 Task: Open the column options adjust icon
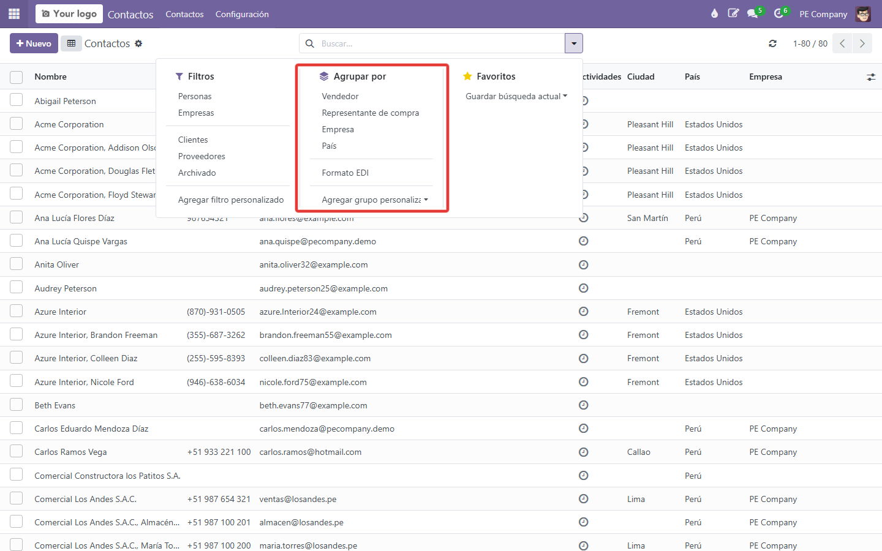point(871,77)
